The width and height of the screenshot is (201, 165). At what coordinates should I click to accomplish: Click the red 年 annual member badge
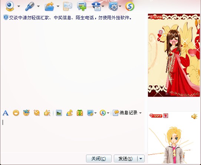166,116
